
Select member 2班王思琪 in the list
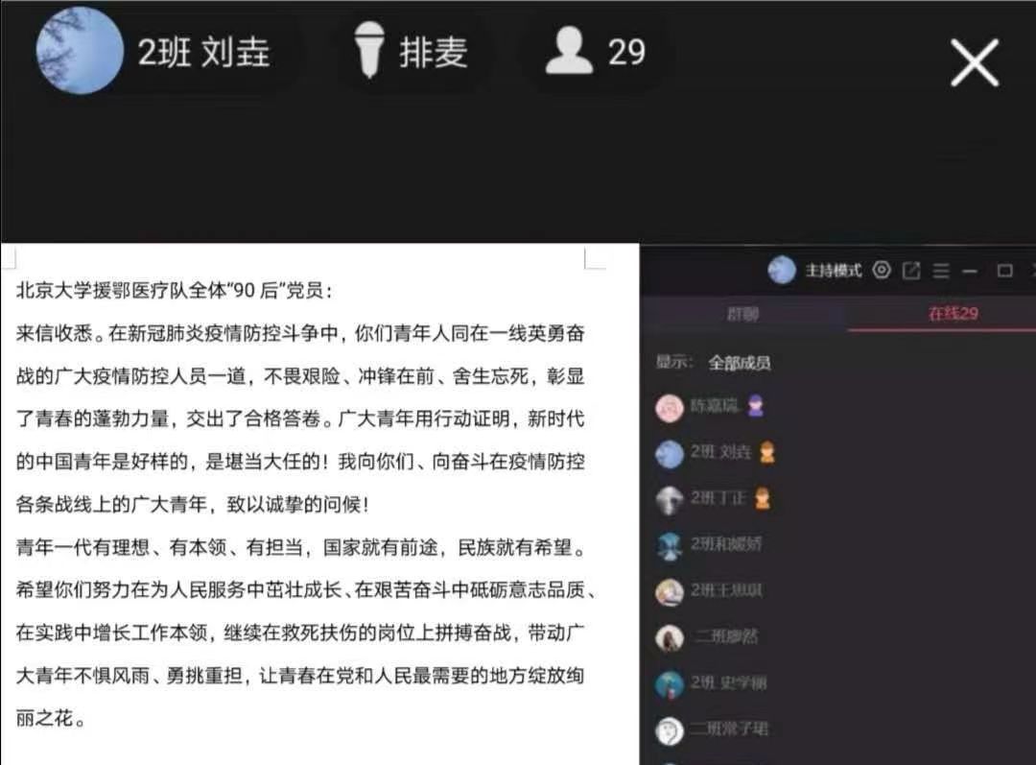pyautogui.click(x=708, y=591)
